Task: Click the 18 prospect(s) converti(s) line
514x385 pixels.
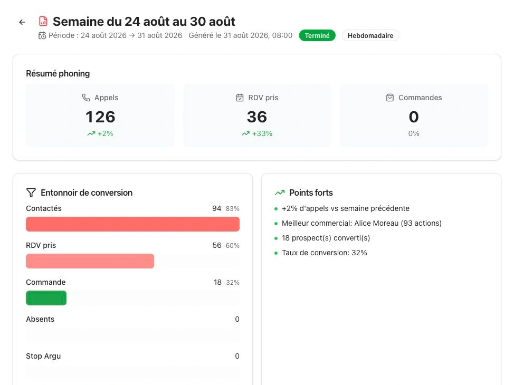Action: (x=326, y=238)
